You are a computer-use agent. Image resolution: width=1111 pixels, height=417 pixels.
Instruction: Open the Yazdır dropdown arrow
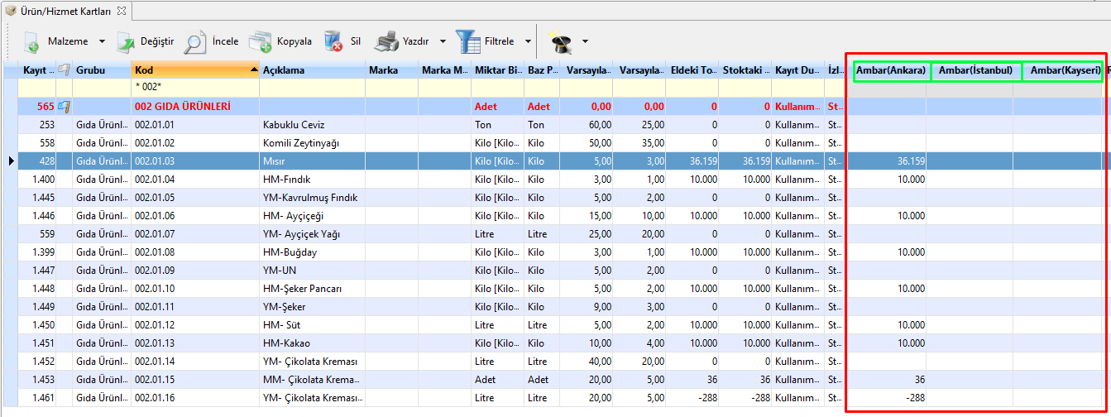[x=443, y=41]
